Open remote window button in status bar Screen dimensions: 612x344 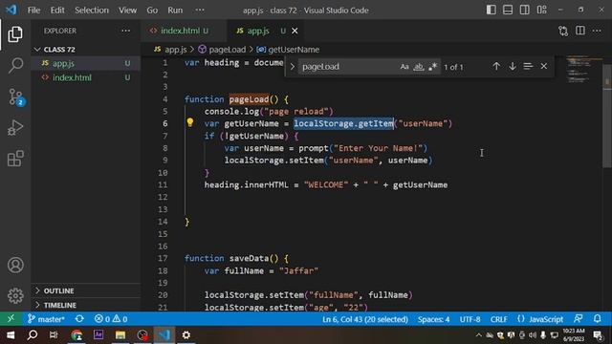tap(11, 318)
